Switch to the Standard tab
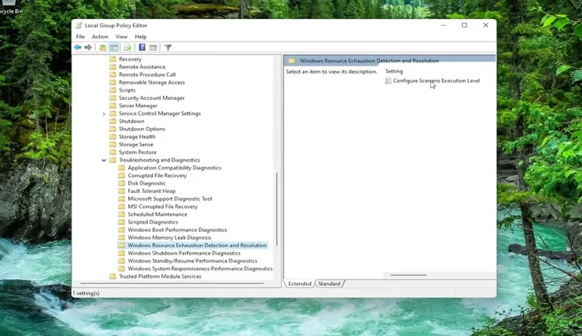Image resolution: width=582 pixels, height=336 pixels. 329,284
